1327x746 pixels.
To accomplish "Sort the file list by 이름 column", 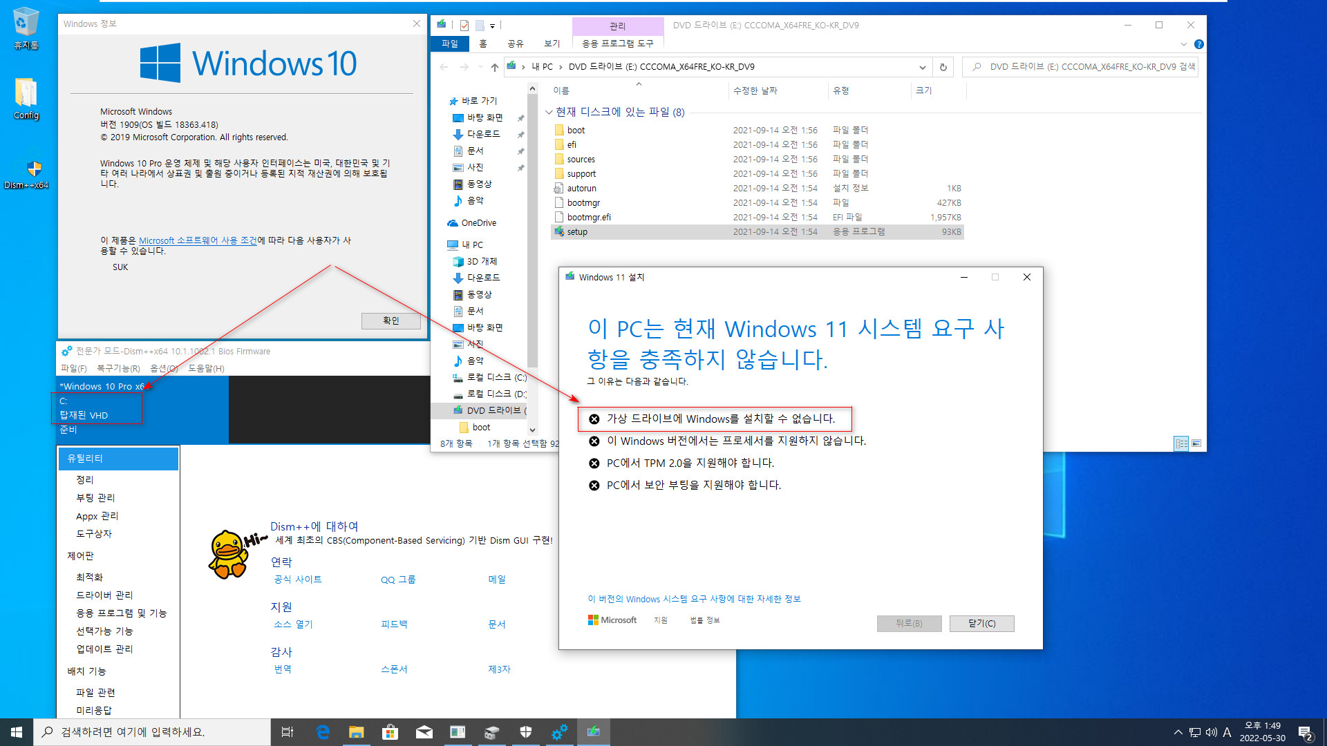I will click(561, 90).
